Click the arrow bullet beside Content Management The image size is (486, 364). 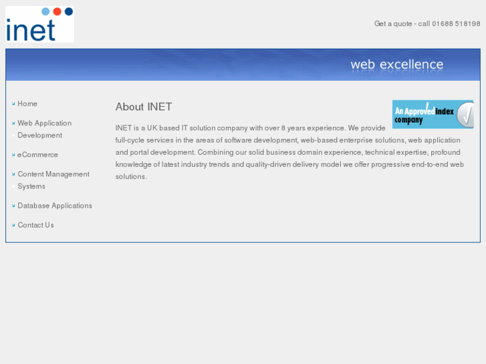pos(13,174)
